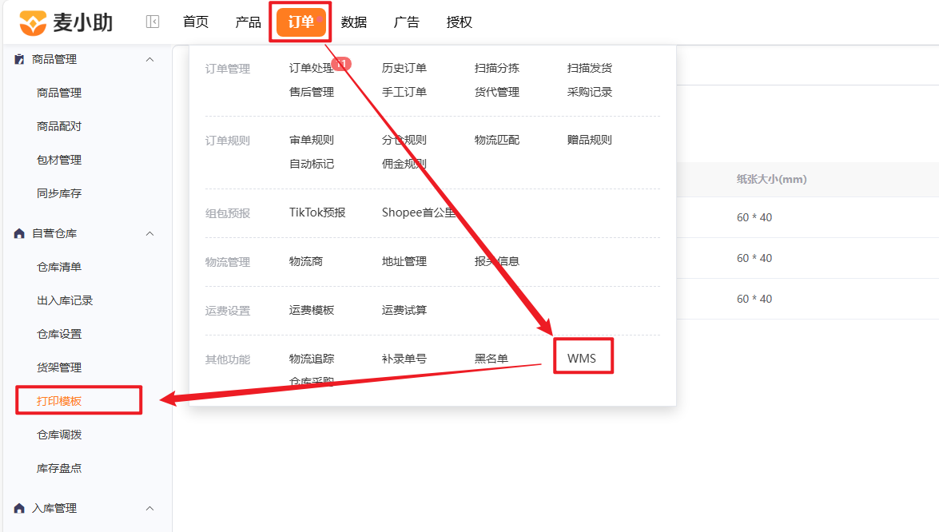The image size is (939, 532).
Task: Open 订单处理 from the dropdown
Action: point(312,68)
